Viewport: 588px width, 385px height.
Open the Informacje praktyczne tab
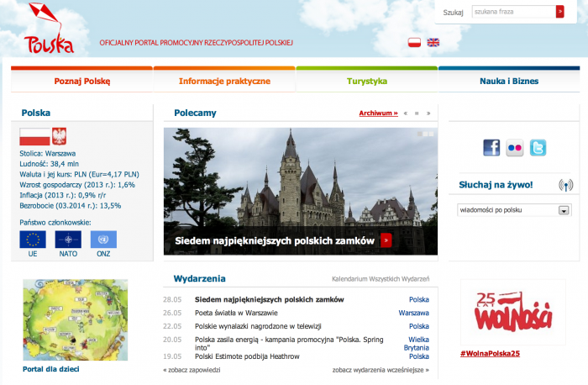pyautogui.click(x=224, y=81)
